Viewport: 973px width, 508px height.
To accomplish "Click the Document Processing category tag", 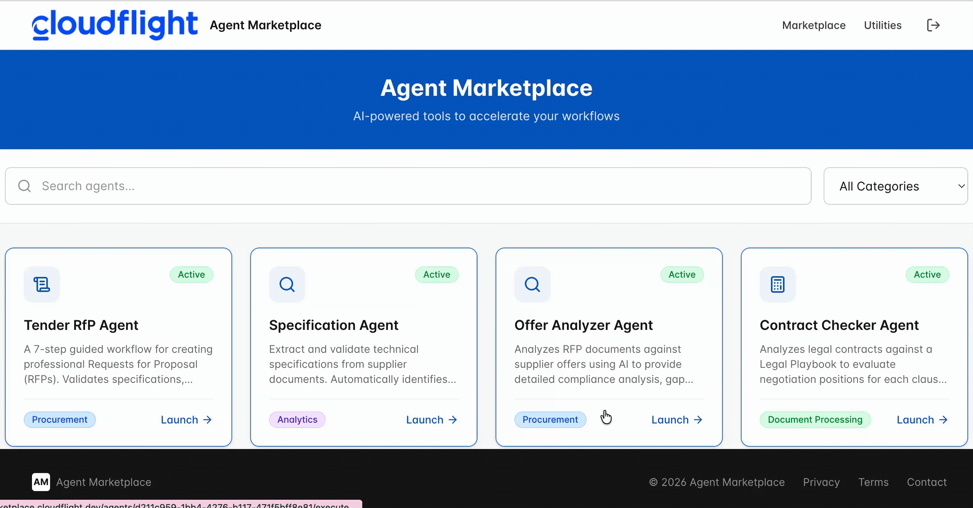I will coord(815,420).
